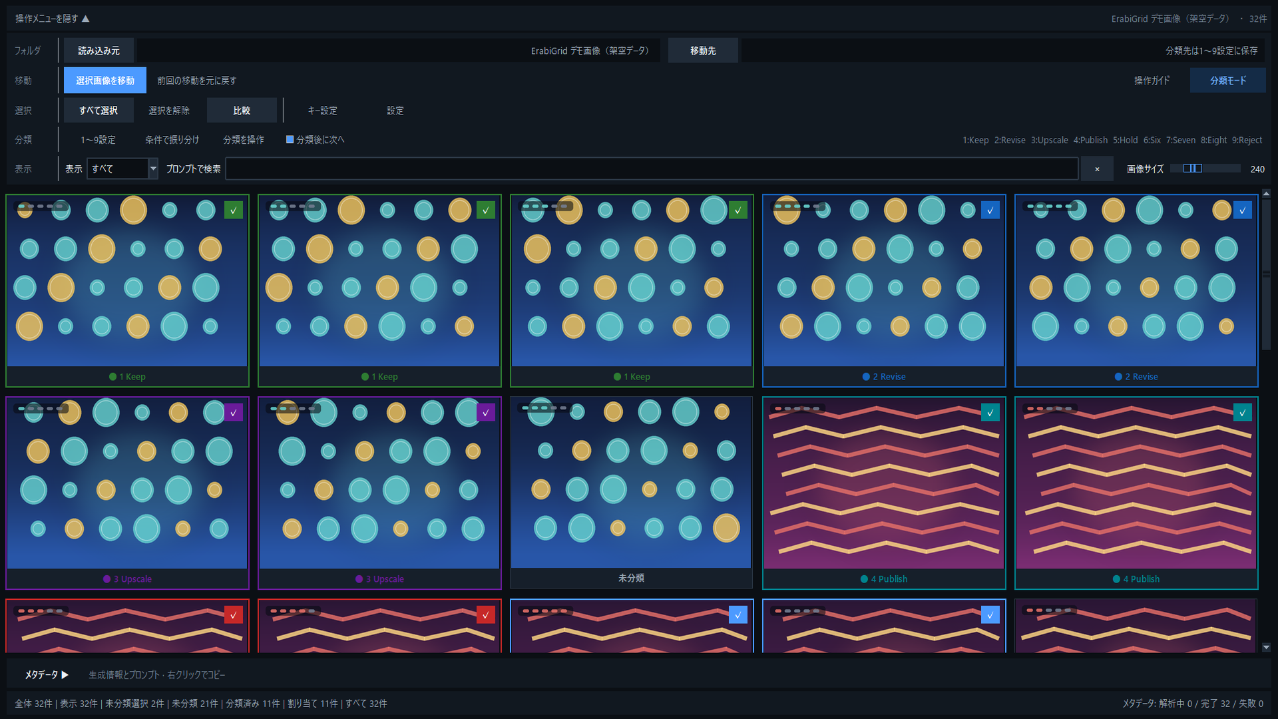Uncheck the second 1 Keep image checkmark
Viewport: 1278px width, 719px height.
point(486,210)
